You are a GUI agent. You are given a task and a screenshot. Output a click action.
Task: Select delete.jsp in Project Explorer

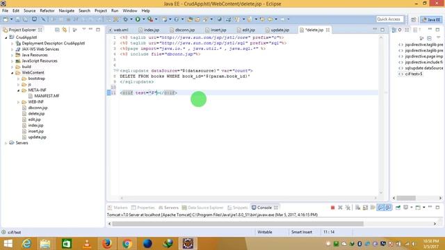(36, 114)
